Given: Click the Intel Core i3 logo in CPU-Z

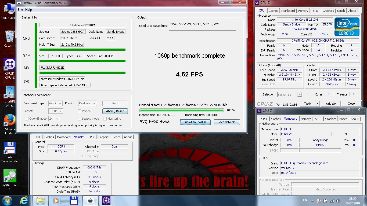Looking at the screenshot, I should click(x=347, y=27).
